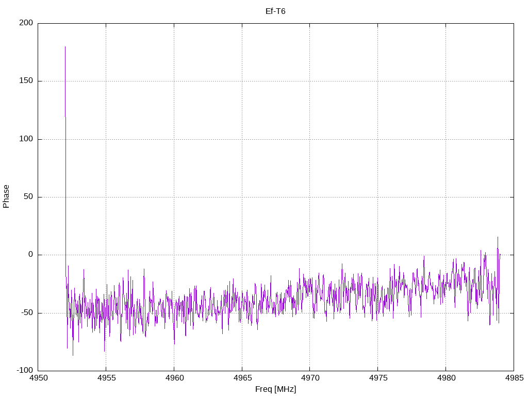Click the y-axis tick label -100
Image resolution: width=528 pixels, height=396 pixels.
coord(25,370)
